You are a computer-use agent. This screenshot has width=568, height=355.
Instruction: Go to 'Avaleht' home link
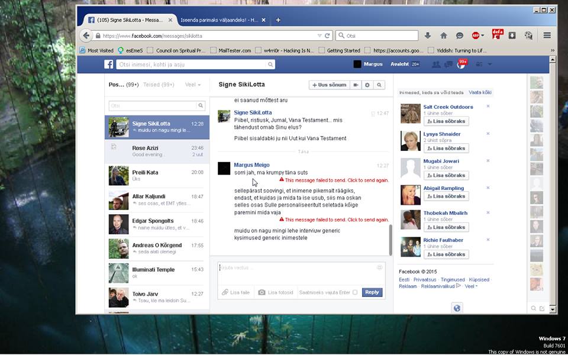tap(399, 64)
